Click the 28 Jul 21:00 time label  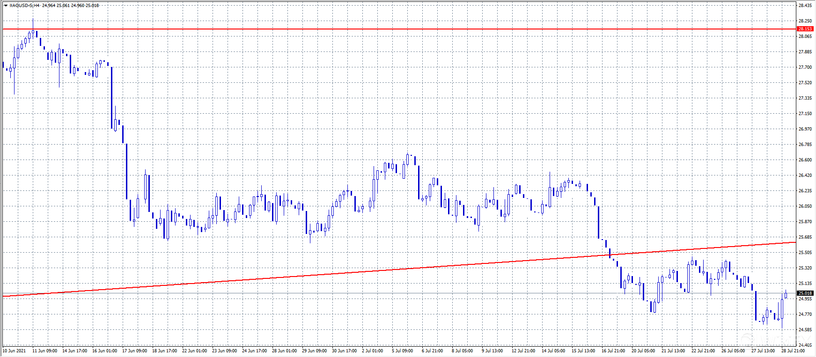point(793,350)
